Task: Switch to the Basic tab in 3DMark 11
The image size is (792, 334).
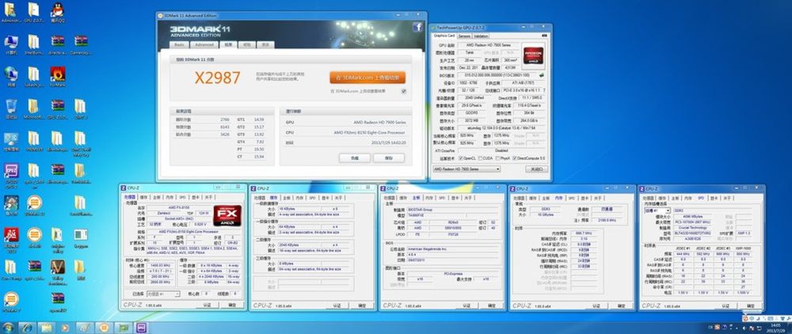Action: click(179, 44)
